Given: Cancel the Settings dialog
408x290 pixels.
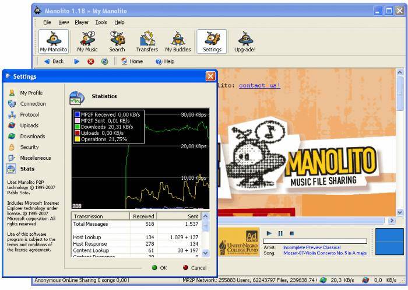Looking at the screenshot, I should click(x=195, y=268).
